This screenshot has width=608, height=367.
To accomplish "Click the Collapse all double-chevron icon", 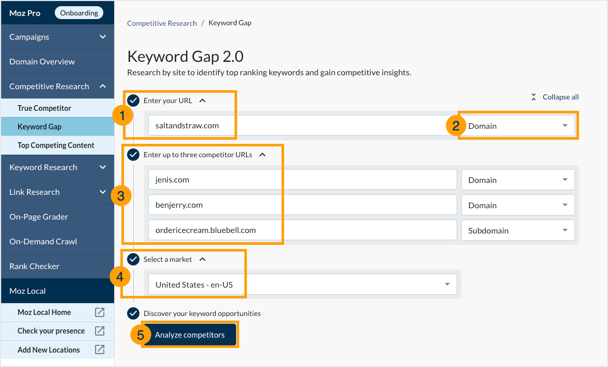I will [533, 96].
